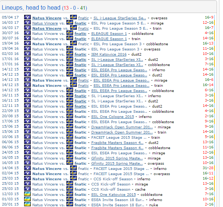Click Natus Vincere logo in 19/04 16 cobblestone row
The width and height of the screenshot is (223, 207).
[27, 43]
